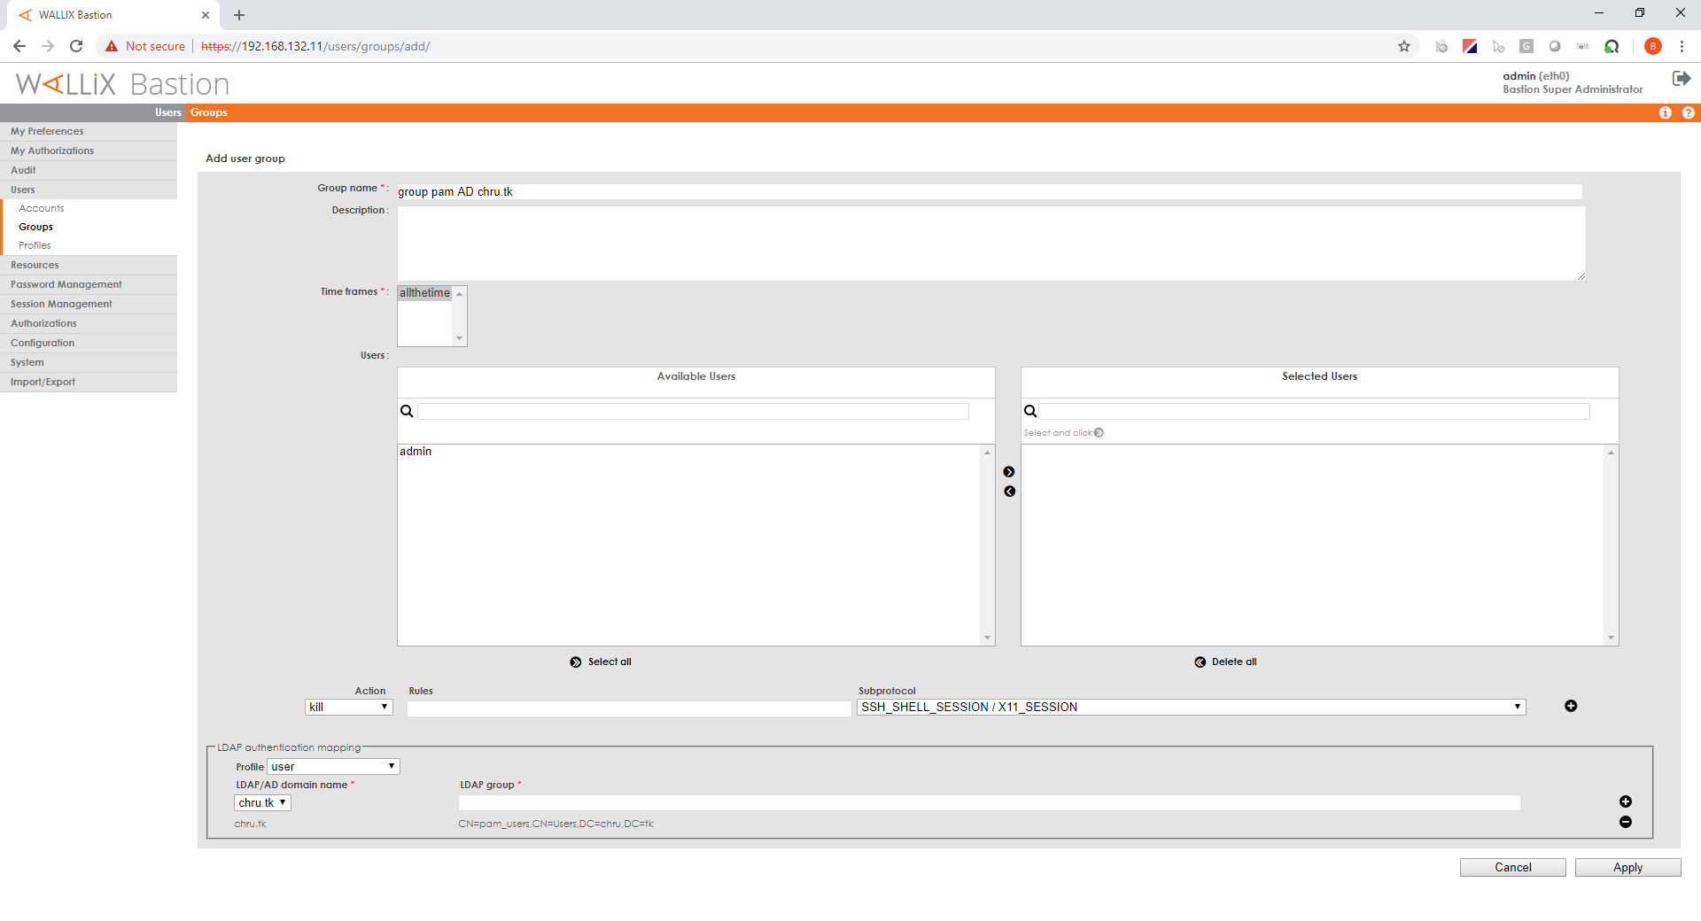Open the help question mark icon

(1688, 112)
